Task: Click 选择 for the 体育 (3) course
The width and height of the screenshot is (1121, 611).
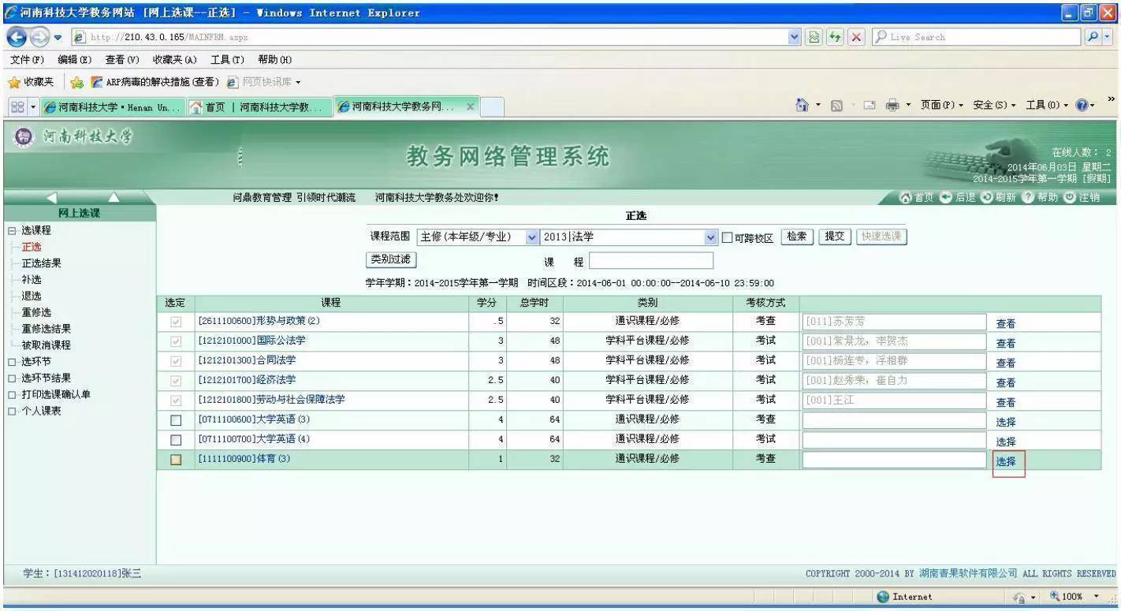Action: 1007,460
